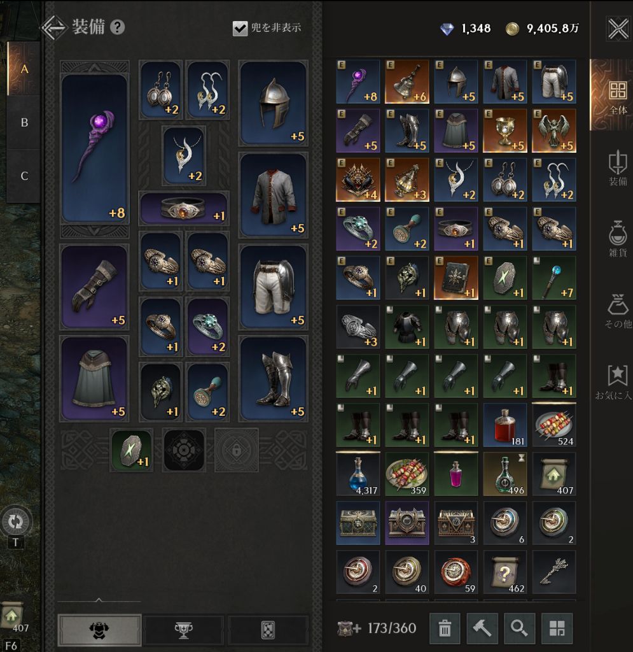Viewport: 633px width, 652px height.
Task: Click the trash can delete icon
Action: pos(445,628)
